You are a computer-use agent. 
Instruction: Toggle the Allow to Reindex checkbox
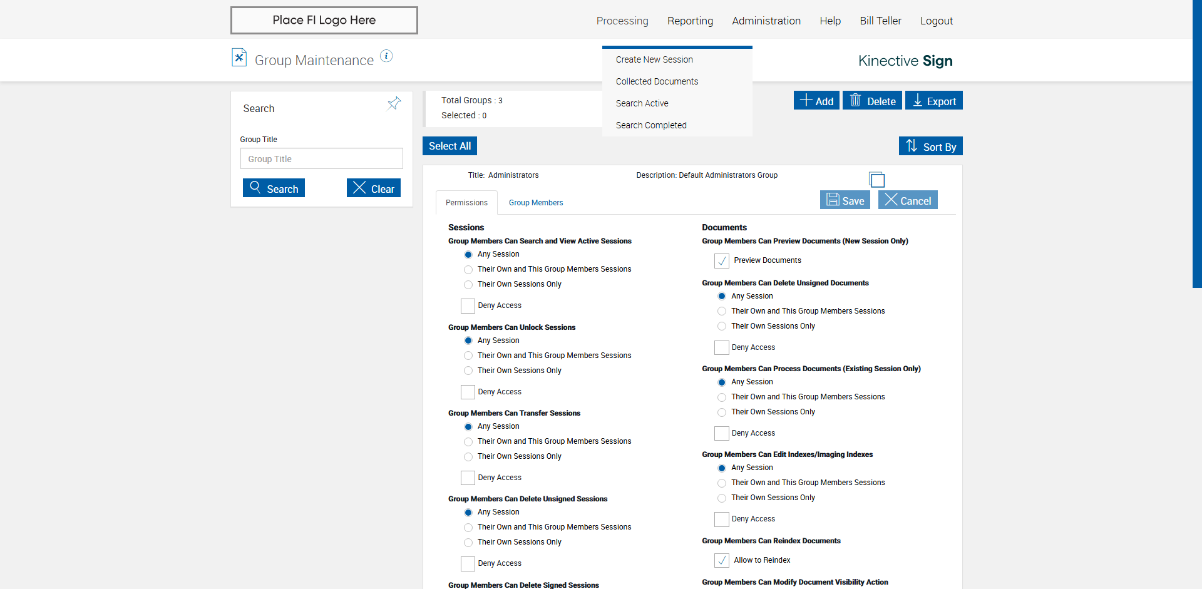722,560
